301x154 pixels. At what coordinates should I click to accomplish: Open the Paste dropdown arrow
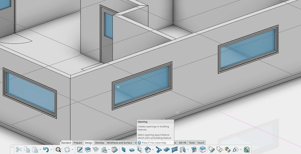(40, 150)
